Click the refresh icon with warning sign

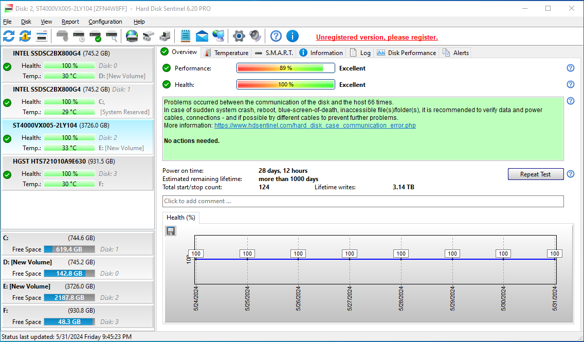[25, 36]
